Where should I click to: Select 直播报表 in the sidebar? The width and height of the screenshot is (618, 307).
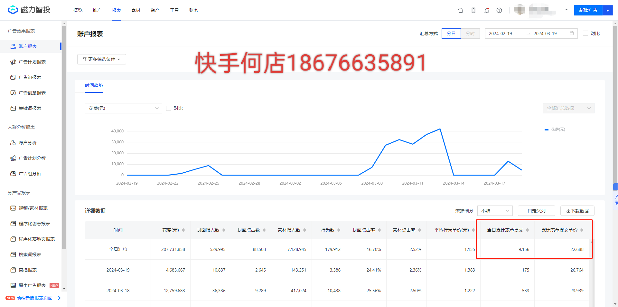click(x=31, y=270)
